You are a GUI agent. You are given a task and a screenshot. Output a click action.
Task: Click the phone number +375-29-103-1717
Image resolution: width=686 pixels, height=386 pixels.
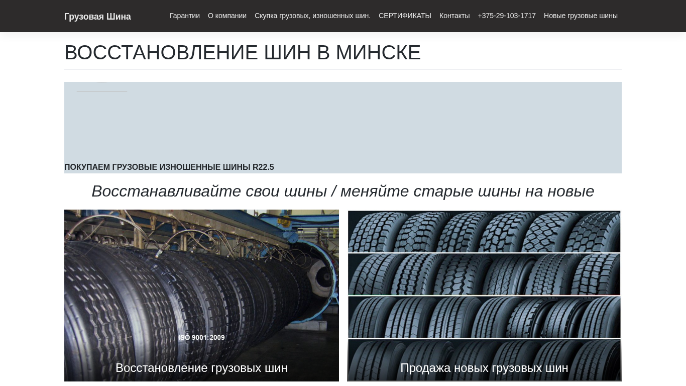pos(507,16)
